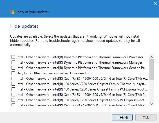Close the troubleshooter with the X icon
This screenshot has height=123, width=159.
155,3
